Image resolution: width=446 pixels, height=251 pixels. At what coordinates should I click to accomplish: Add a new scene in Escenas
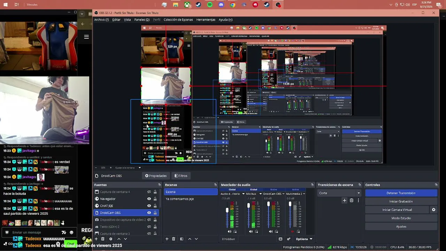pos(167,239)
